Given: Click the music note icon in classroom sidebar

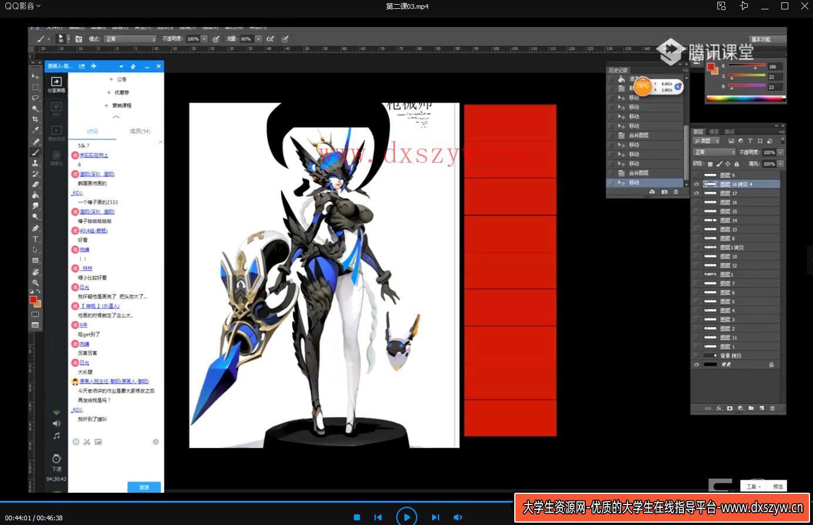Looking at the screenshot, I should point(56,436).
